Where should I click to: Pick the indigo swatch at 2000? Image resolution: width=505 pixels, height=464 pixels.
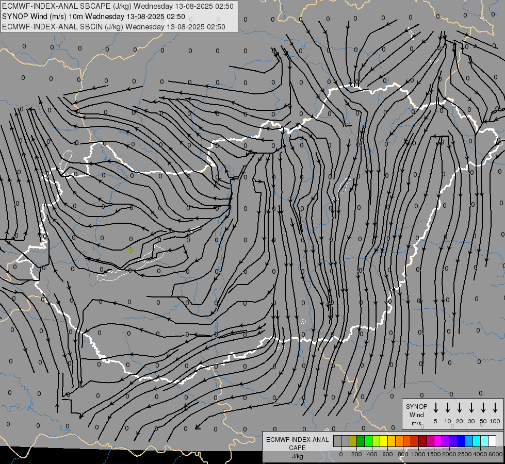pos(453,441)
